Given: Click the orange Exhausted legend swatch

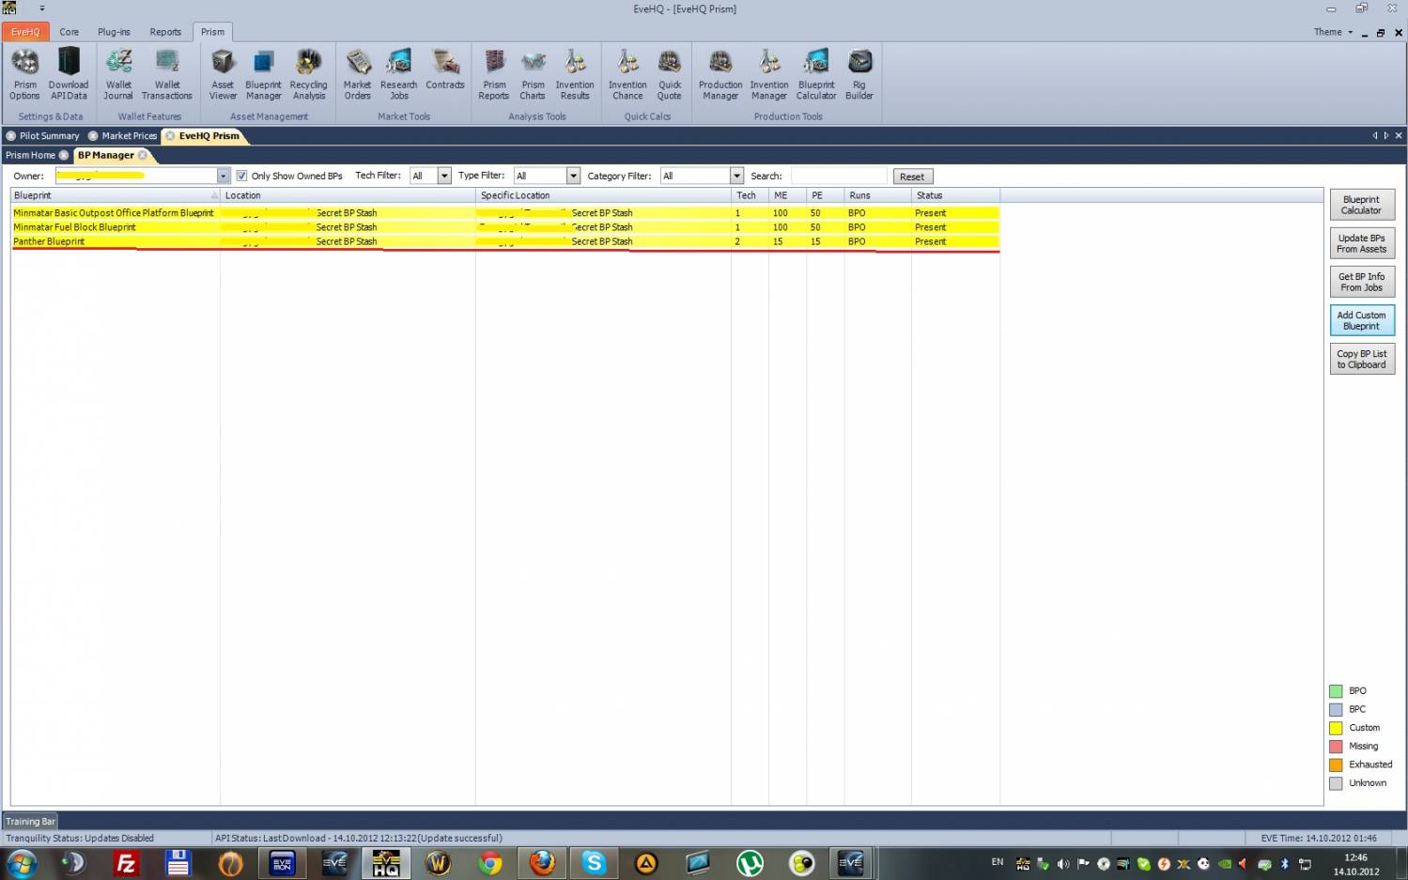Looking at the screenshot, I should click(x=1336, y=764).
